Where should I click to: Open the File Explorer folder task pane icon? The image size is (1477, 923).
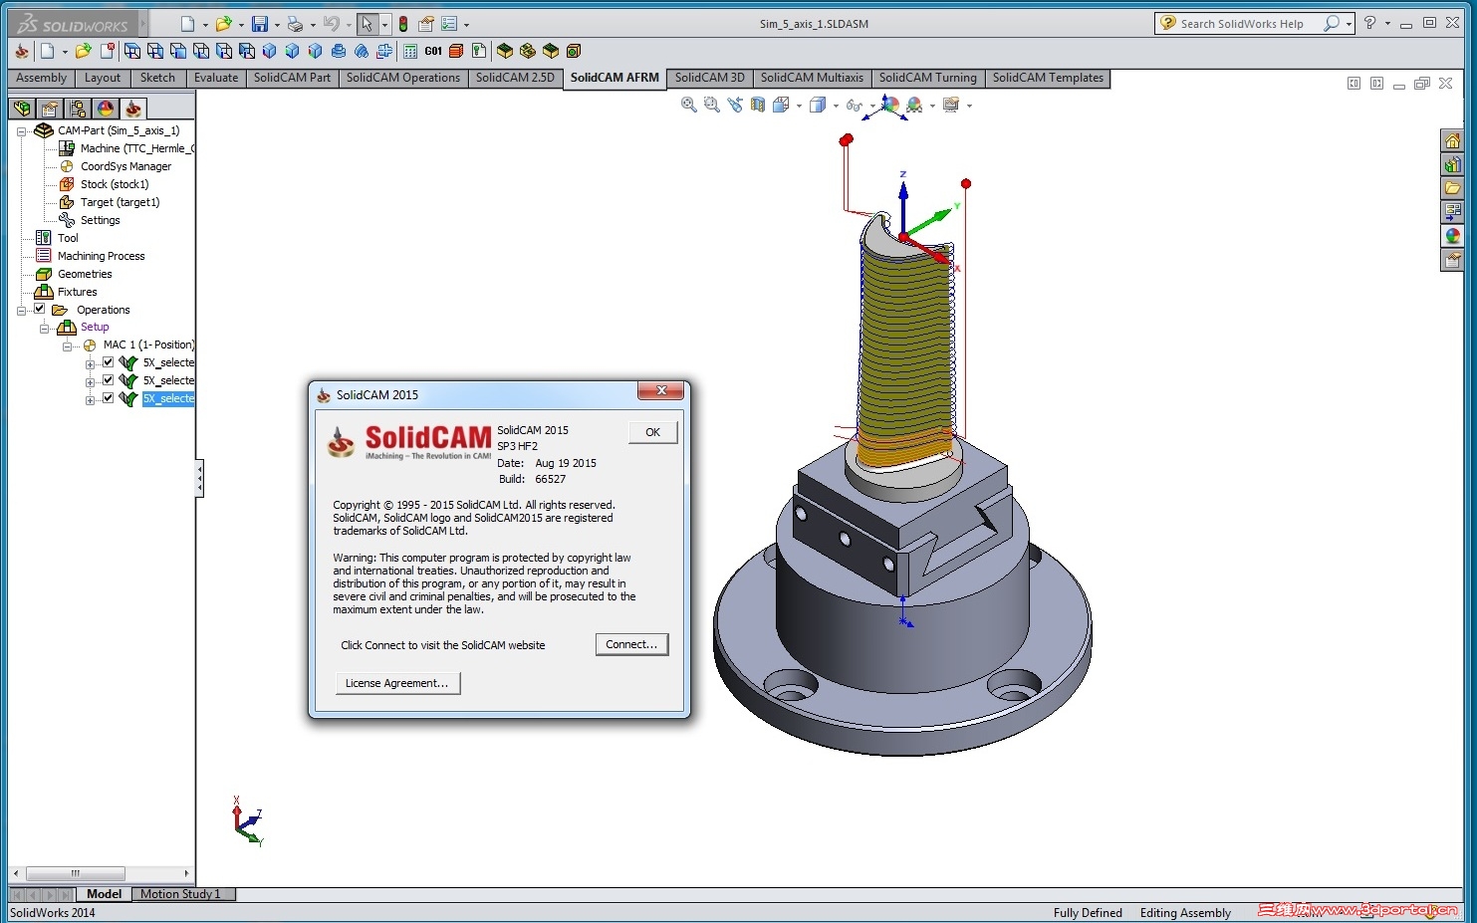click(x=1452, y=188)
